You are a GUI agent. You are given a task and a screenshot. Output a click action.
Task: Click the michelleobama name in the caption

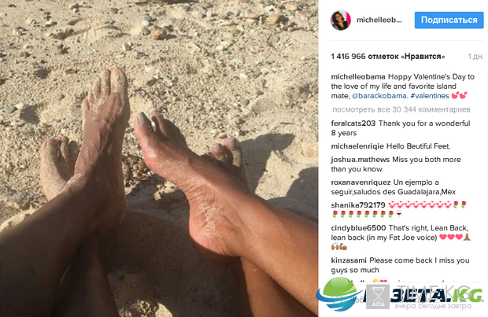click(358, 77)
